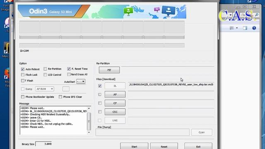This screenshot has height=149, width=265.
Task: Uncheck the BL file checkbox
Action: click(x=100, y=86)
